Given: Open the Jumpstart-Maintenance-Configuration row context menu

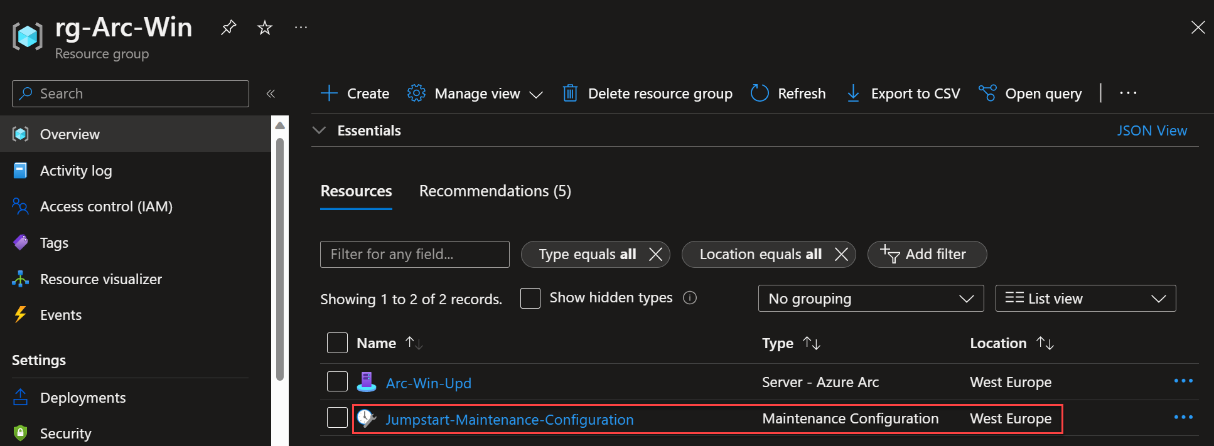Looking at the screenshot, I should (x=1183, y=417).
